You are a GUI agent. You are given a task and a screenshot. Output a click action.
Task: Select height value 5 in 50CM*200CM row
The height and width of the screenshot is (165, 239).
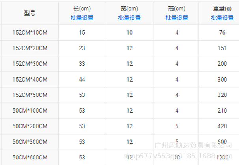pyautogui.click(x=177, y=126)
